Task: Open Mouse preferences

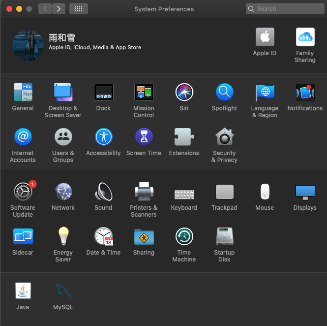Action: tap(265, 192)
